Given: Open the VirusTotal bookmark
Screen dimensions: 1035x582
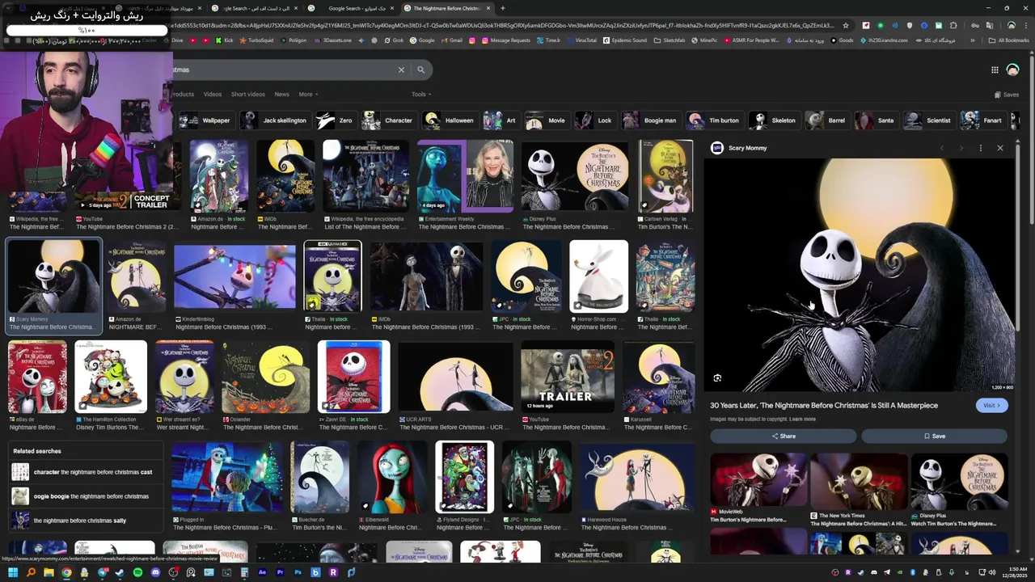Looking at the screenshot, I should point(581,40).
